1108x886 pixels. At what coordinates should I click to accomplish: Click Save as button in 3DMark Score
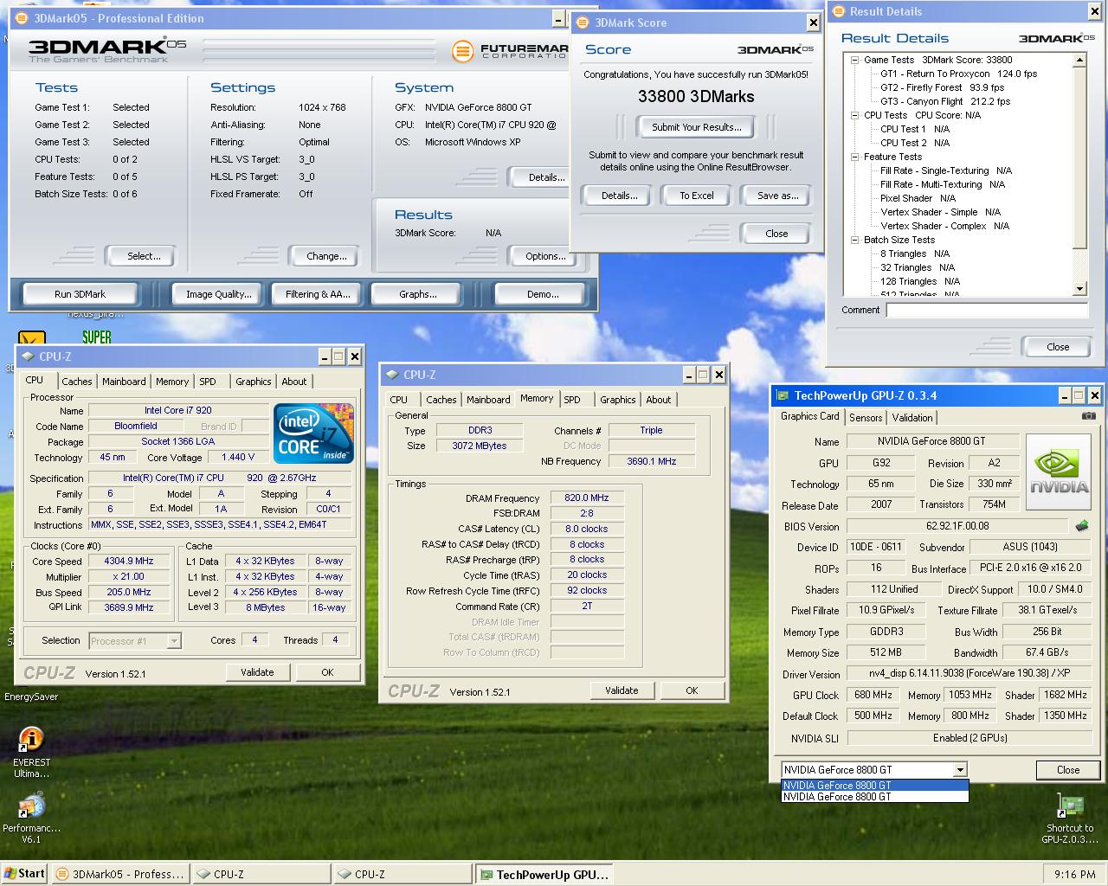(x=777, y=196)
